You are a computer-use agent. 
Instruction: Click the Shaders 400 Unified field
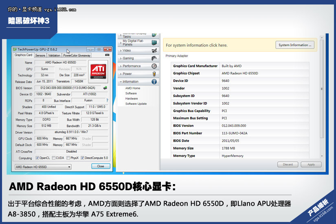(x=48, y=107)
